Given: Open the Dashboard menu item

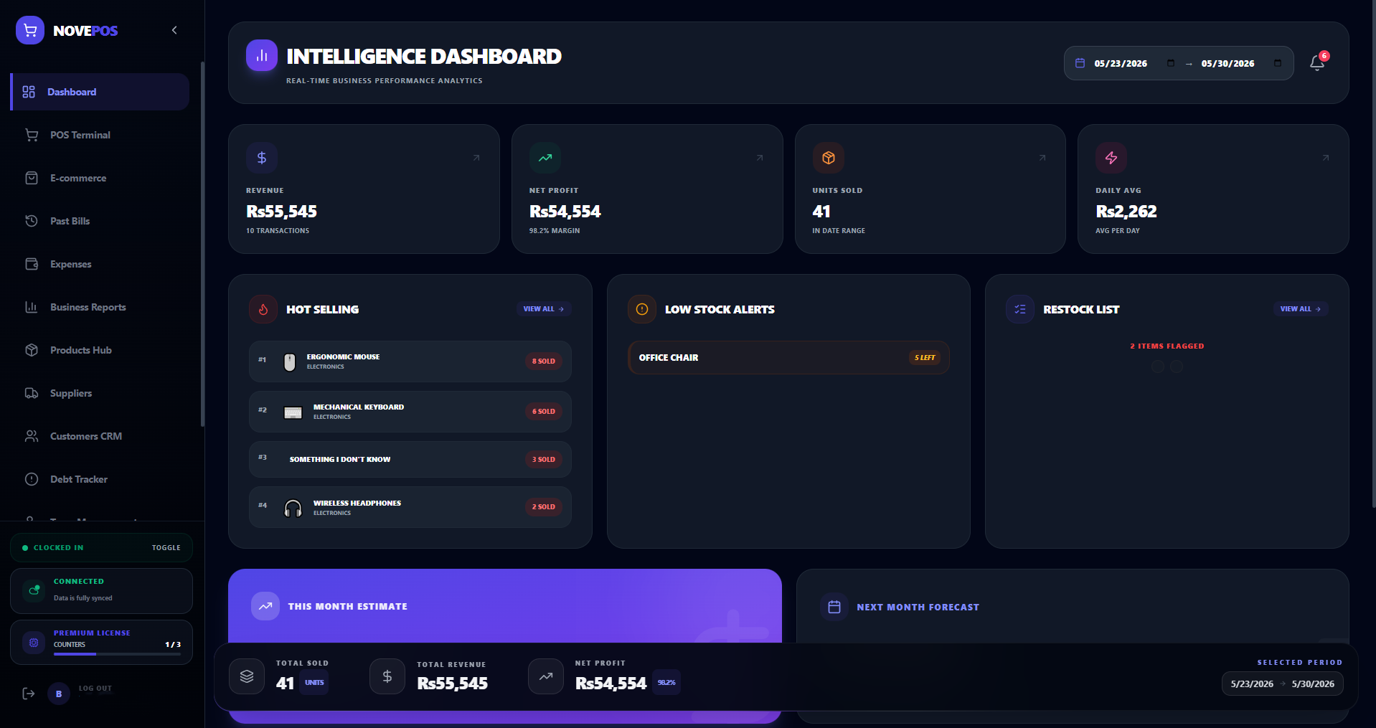Looking at the screenshot, I should [100, 92].
